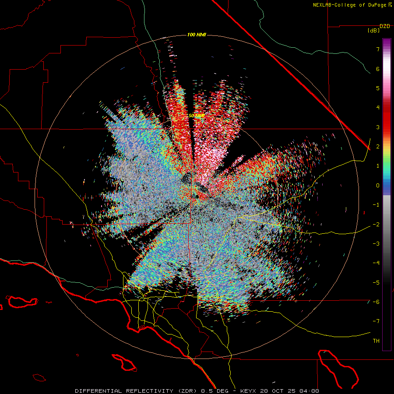Click the -2 value on color scale

[376, 225]
